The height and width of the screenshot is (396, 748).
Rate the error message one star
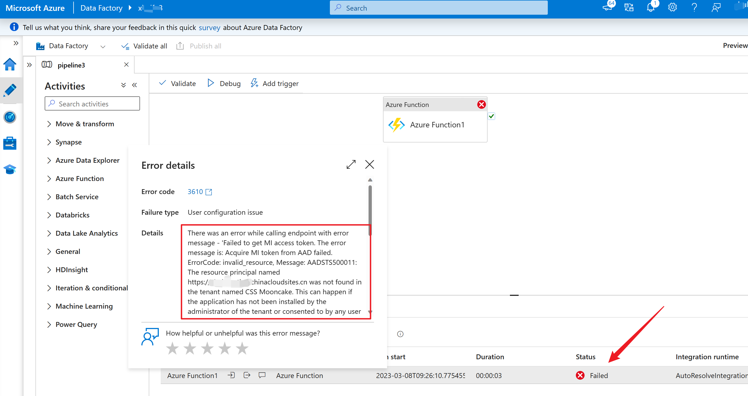click(x=172, y=348)
